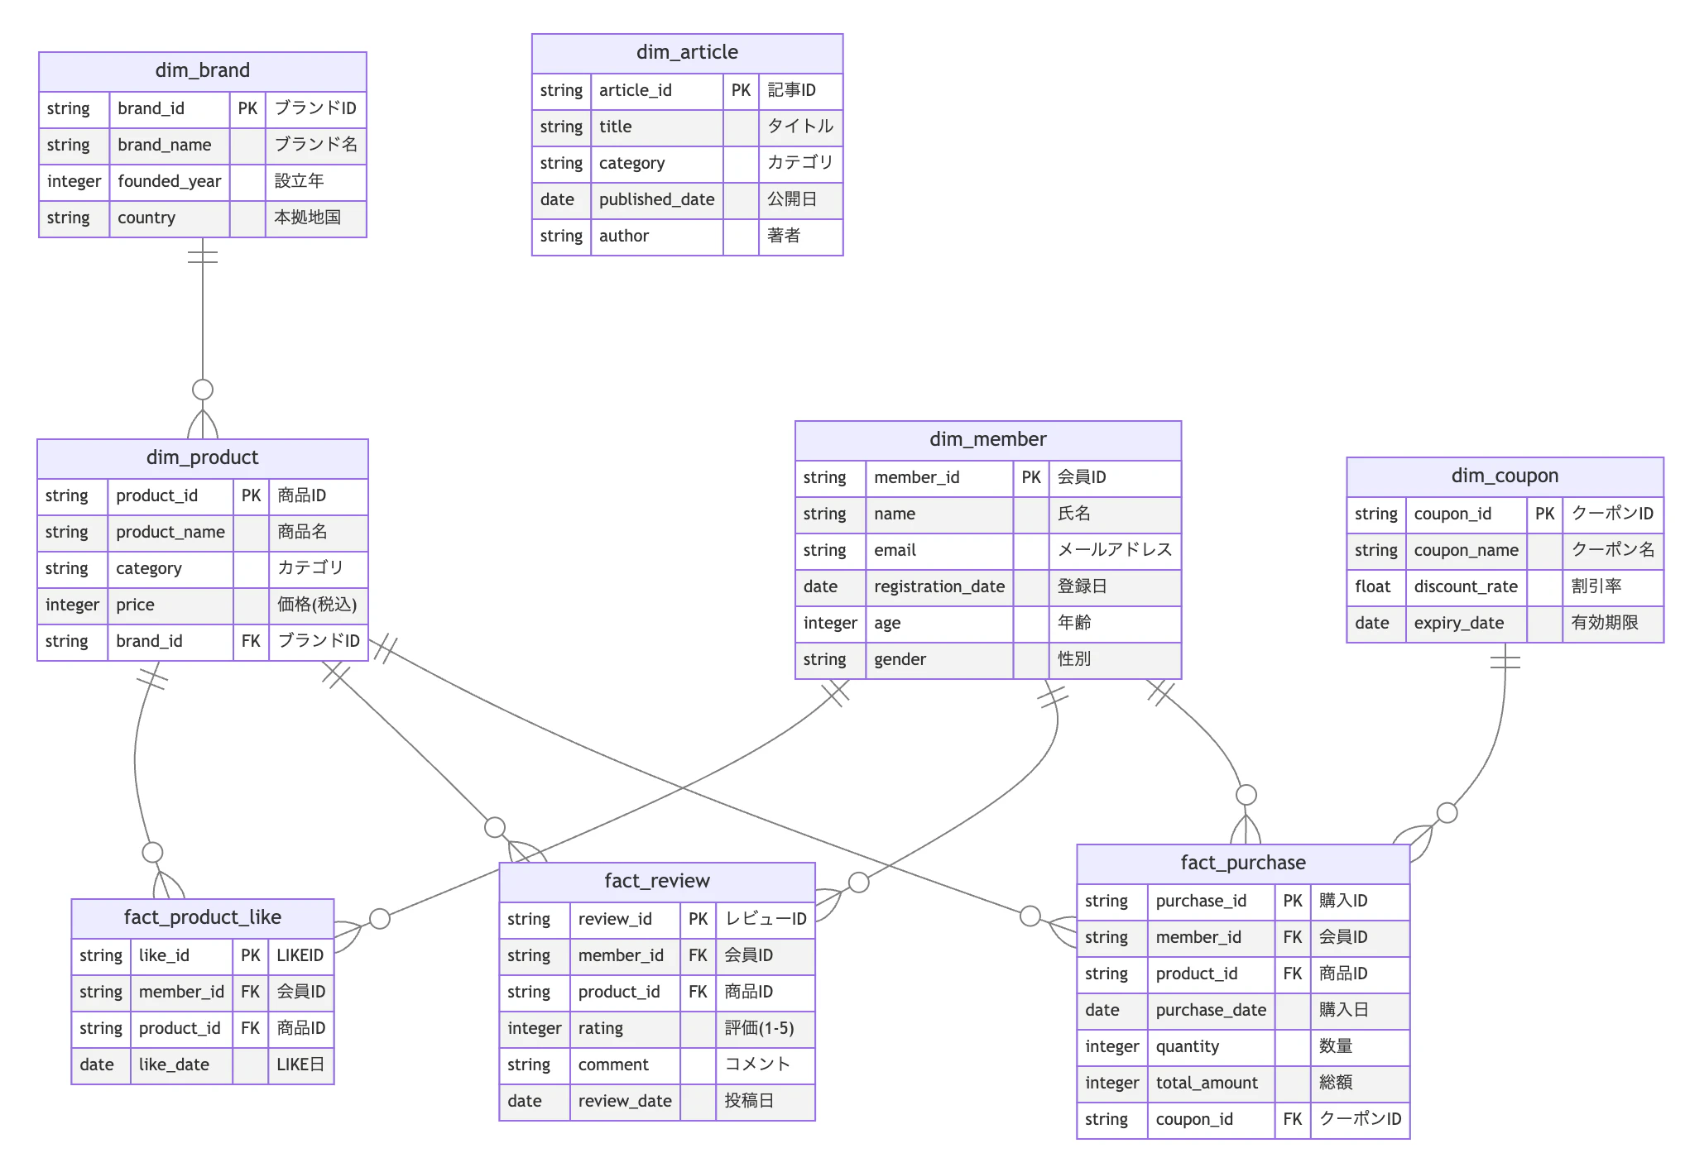Click the fact_product_like table title

(202, 918)
